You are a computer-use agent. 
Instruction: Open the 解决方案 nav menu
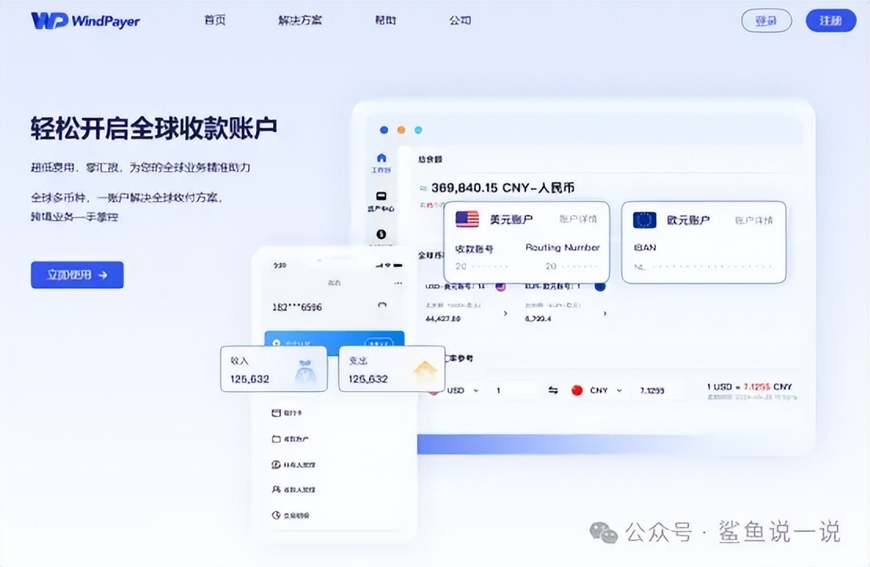pyautogui.click(x=300, y=20)
